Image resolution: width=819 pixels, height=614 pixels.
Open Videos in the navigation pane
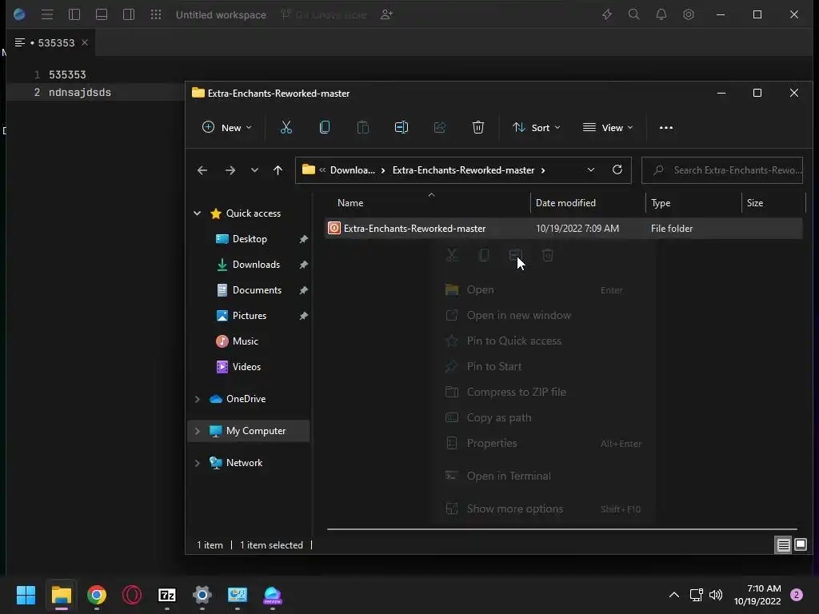(x=246, y=366)
